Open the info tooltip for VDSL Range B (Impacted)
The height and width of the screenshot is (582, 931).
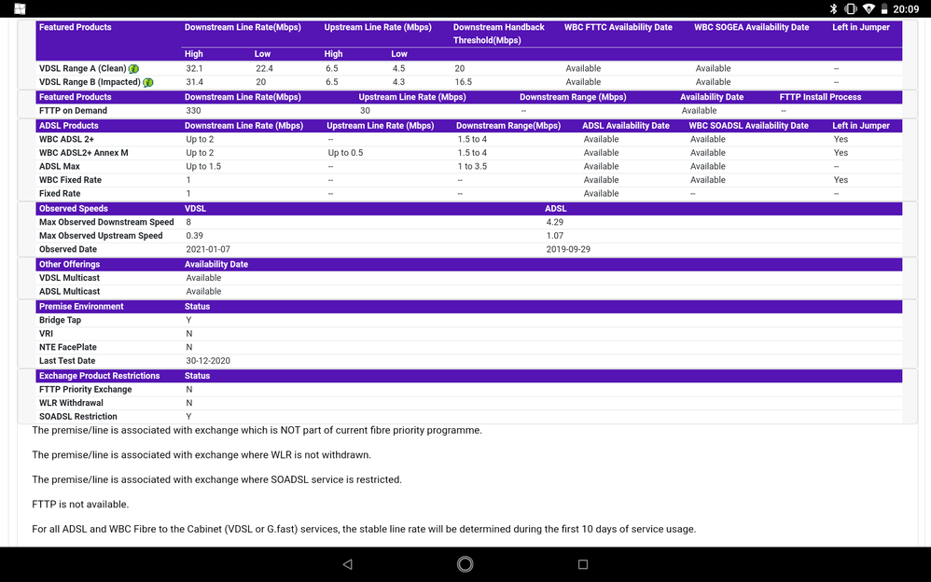coord(147,82)
